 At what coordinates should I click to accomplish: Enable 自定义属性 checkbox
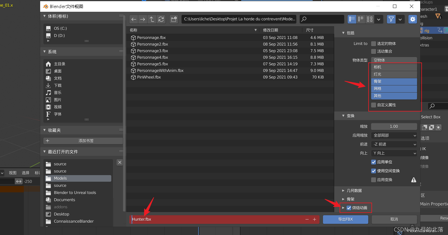point(373,105)
